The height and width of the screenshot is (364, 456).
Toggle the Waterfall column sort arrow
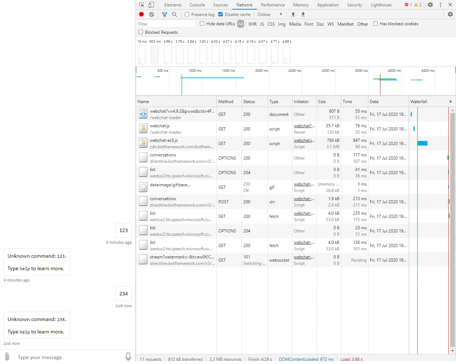(x=450, y=101)
